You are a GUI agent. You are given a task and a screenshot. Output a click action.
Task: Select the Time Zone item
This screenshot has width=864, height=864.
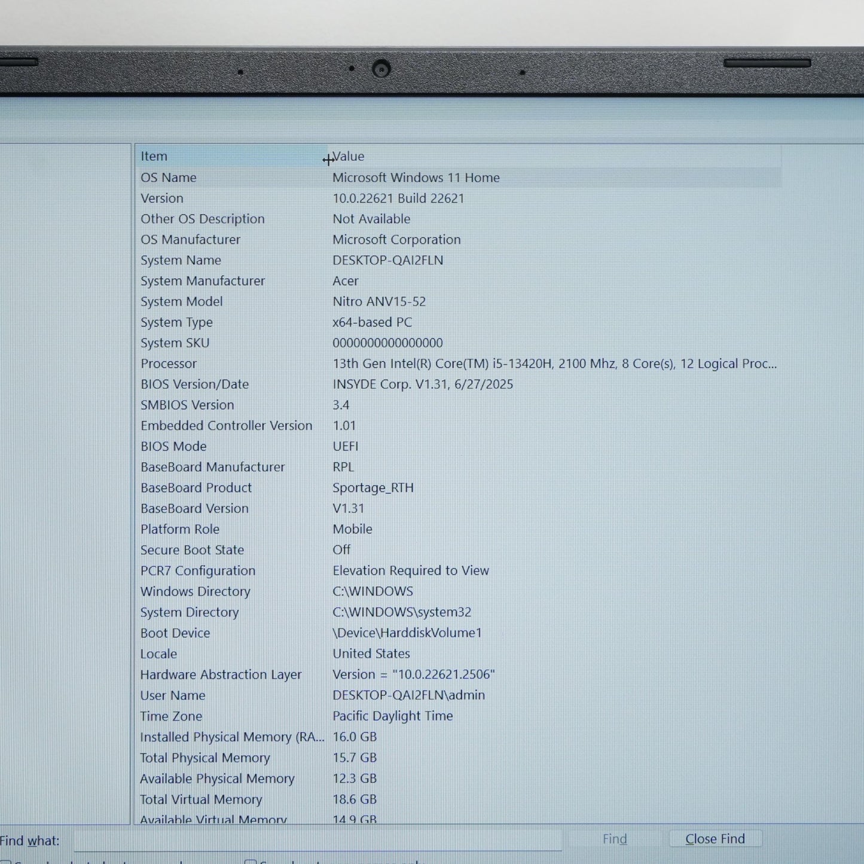click(x=171, y=716)
